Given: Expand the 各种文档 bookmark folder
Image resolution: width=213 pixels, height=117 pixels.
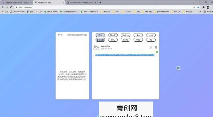Looking at the screenshot, I should click(188, 12).
